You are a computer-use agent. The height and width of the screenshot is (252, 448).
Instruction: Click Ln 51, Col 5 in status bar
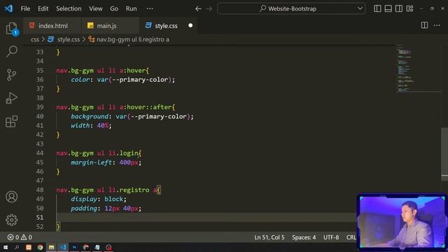coord(269,237)
